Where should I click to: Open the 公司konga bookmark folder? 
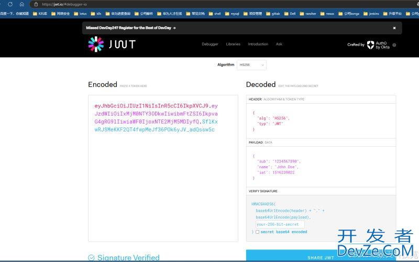coord(349,14)
